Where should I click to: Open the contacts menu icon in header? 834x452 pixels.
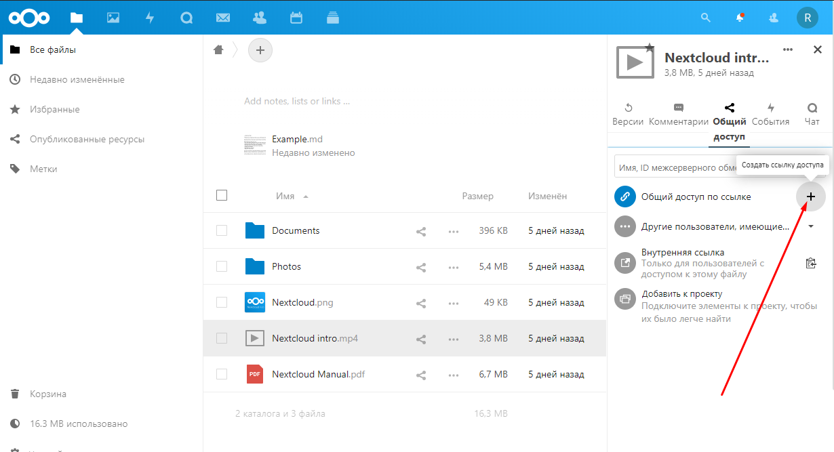click(x=774, y=18)
